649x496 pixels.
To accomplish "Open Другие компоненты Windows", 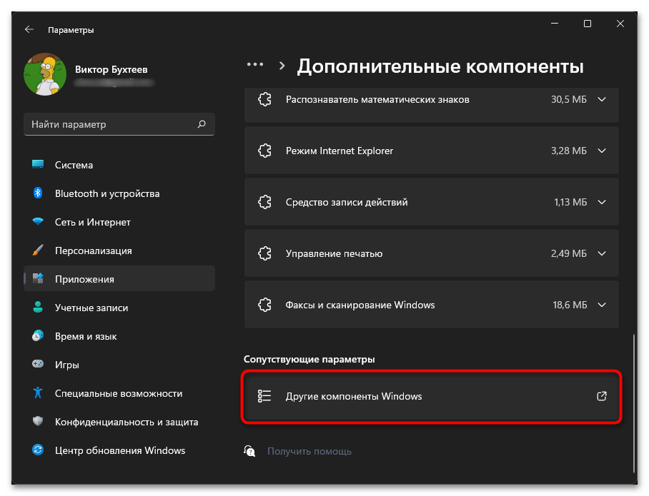I will 431,396.
